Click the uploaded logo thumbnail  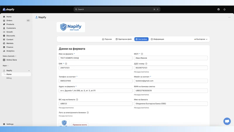click(64, 123)
